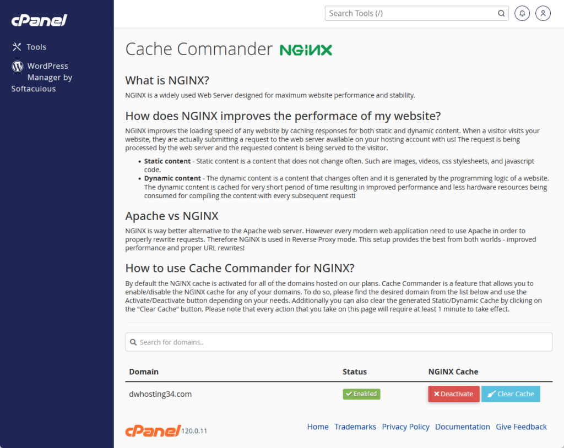Click the 'What is NGINX?' heading
Screen dimensions: 564x448
click(x=167, y=80)
